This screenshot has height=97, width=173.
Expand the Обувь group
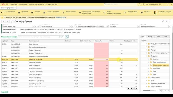(147, 47)
